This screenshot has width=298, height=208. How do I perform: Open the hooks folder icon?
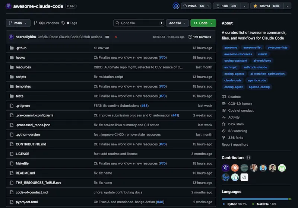12,58
